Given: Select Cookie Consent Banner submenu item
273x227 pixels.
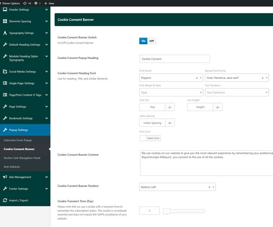Looking at the screenshot, I should tap(19, 149).
